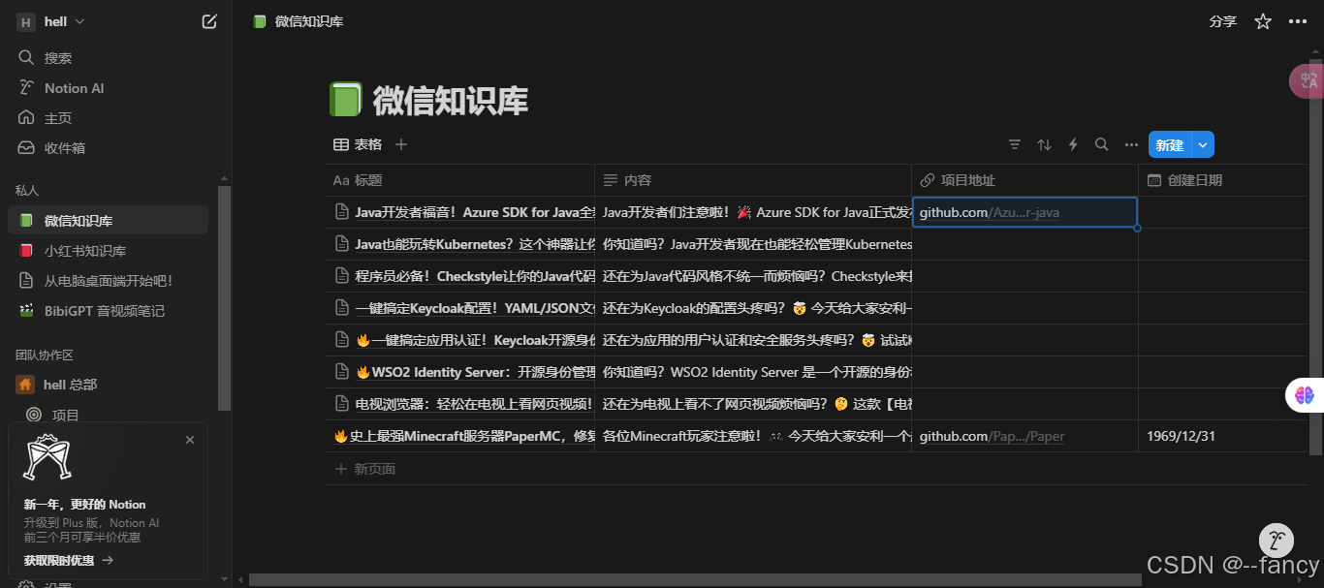Open the dropdown arrow beside 新建
The image size is (1324, 588).
pyautogui.click(x=1203, y=144)
